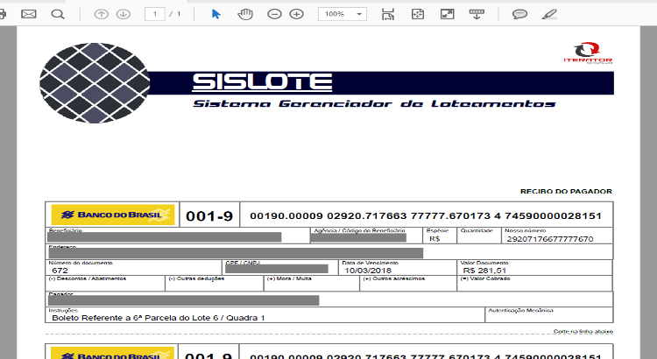The height and width of the screenshot is (359, 657).
Task: Select the boleto digitable line number
Action: click(426, 216)
